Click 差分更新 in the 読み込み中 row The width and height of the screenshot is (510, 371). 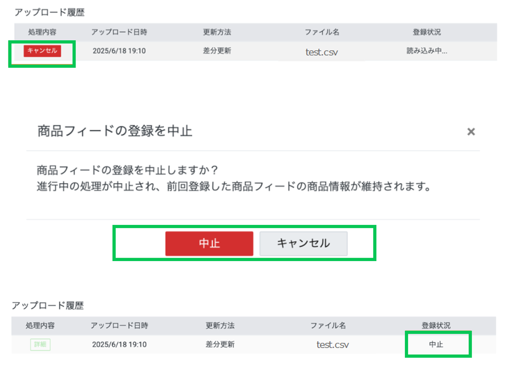pos(217,51)
